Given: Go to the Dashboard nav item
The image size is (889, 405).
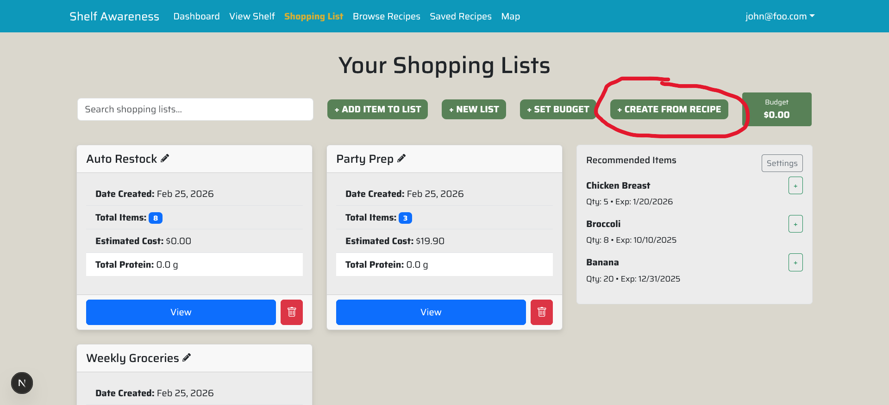Looking at the screenshot, I should pyautogui.click(x=196, y=16).
